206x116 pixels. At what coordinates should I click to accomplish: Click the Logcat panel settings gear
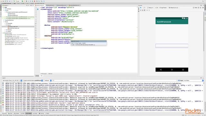pyautogui.click(x=201, y=78)
